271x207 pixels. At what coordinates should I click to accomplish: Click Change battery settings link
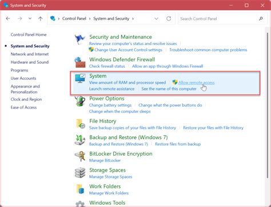click(110, 105)
